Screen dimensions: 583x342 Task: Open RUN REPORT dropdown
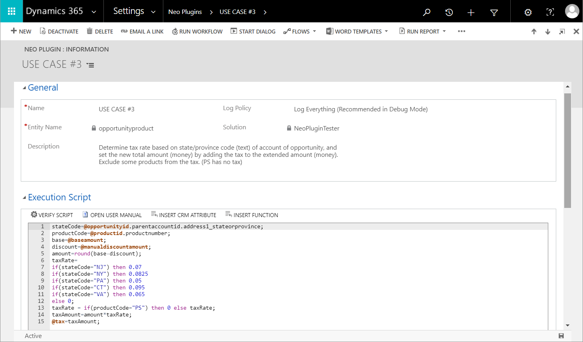422,31
